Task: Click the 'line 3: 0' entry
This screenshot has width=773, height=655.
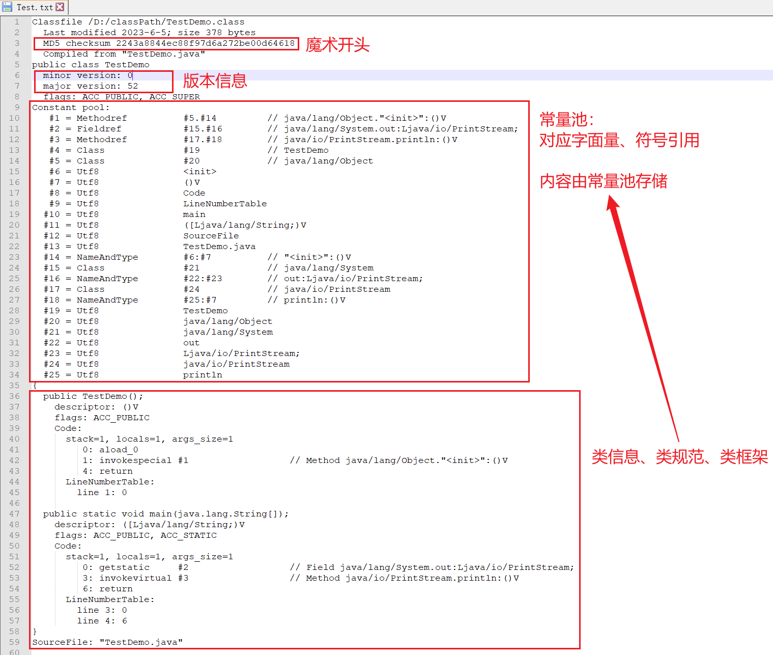Action: (x=102, y=610)
